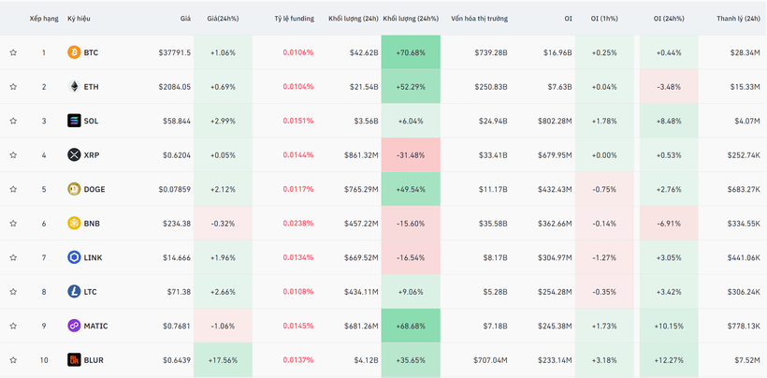Click the BLUR token icon
The width and height of the screenshot is (767, 378).
click(74, 360)
